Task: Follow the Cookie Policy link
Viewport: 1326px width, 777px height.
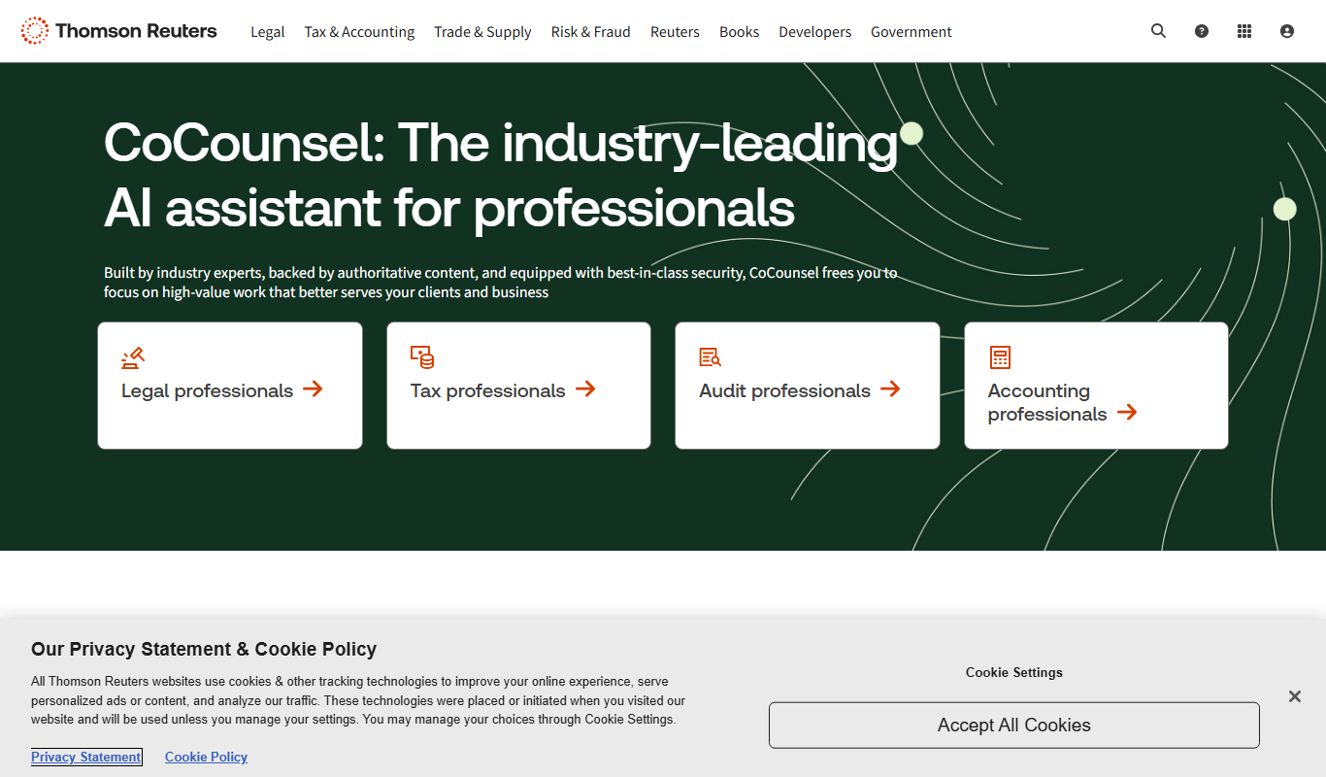Action: (x=206, y=757)
